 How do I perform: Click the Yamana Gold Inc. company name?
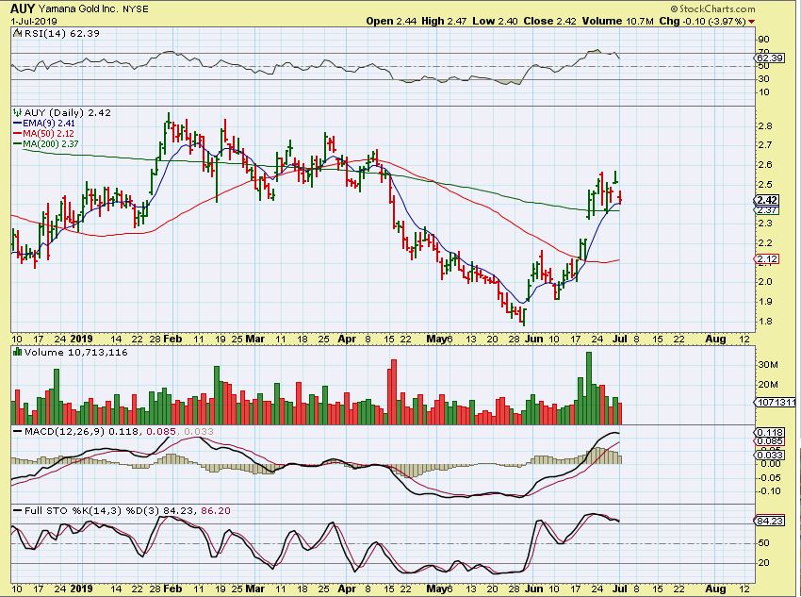[x=78, y=9]
